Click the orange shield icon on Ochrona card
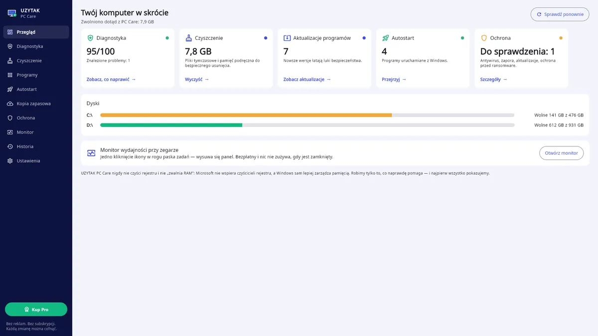The height and width of the screenshot is (336, 598). 484,38
